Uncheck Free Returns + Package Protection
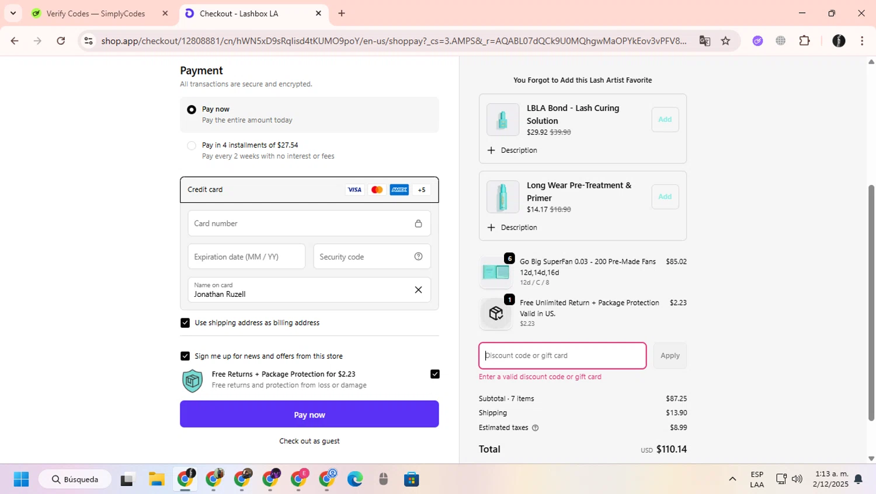This screenshot has width=876, height=494. [435, 374]
